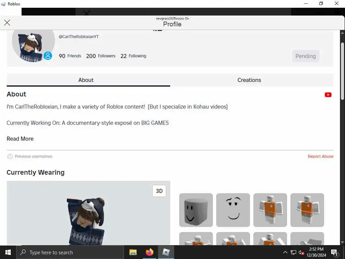Click the Currently Wearing heading
The width and height of the screenshot is (345, 259).
(35, 172)
